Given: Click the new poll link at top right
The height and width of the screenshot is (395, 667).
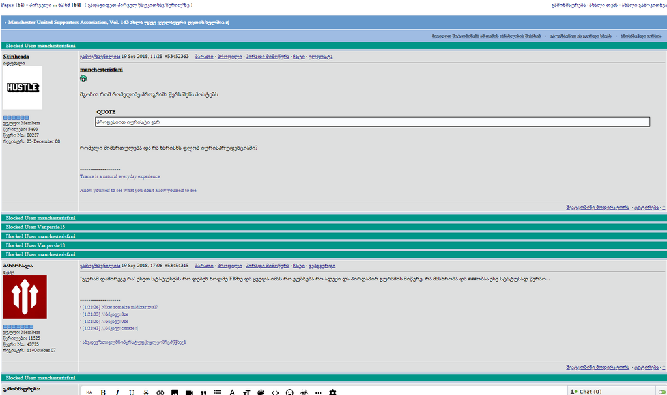Looking at the screenshot, I should tap(644, 5).
